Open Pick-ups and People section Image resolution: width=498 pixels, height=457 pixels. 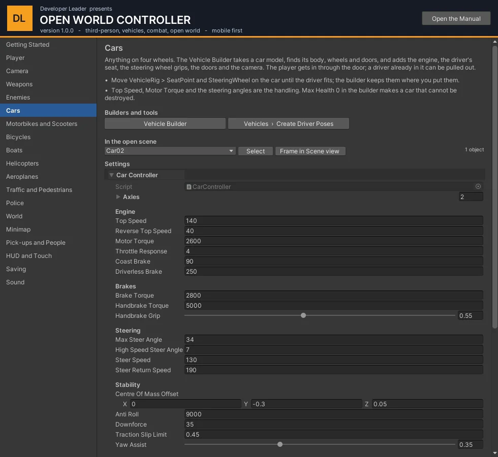click(48, 243)
